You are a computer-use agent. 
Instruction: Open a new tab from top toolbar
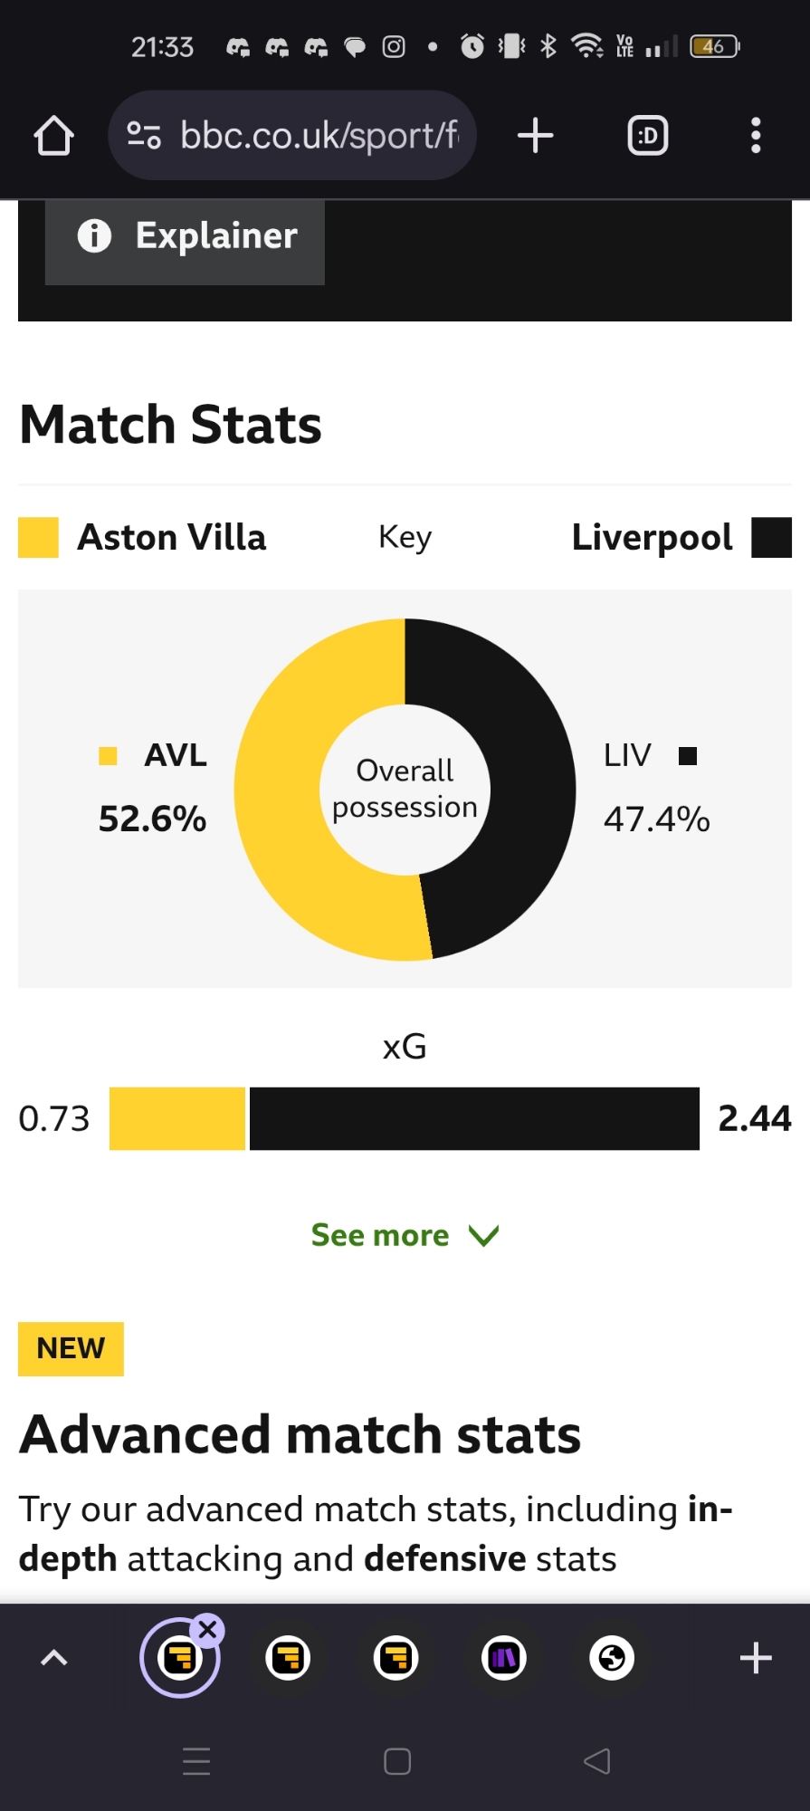pyautogui.click(x=535, y=136)
